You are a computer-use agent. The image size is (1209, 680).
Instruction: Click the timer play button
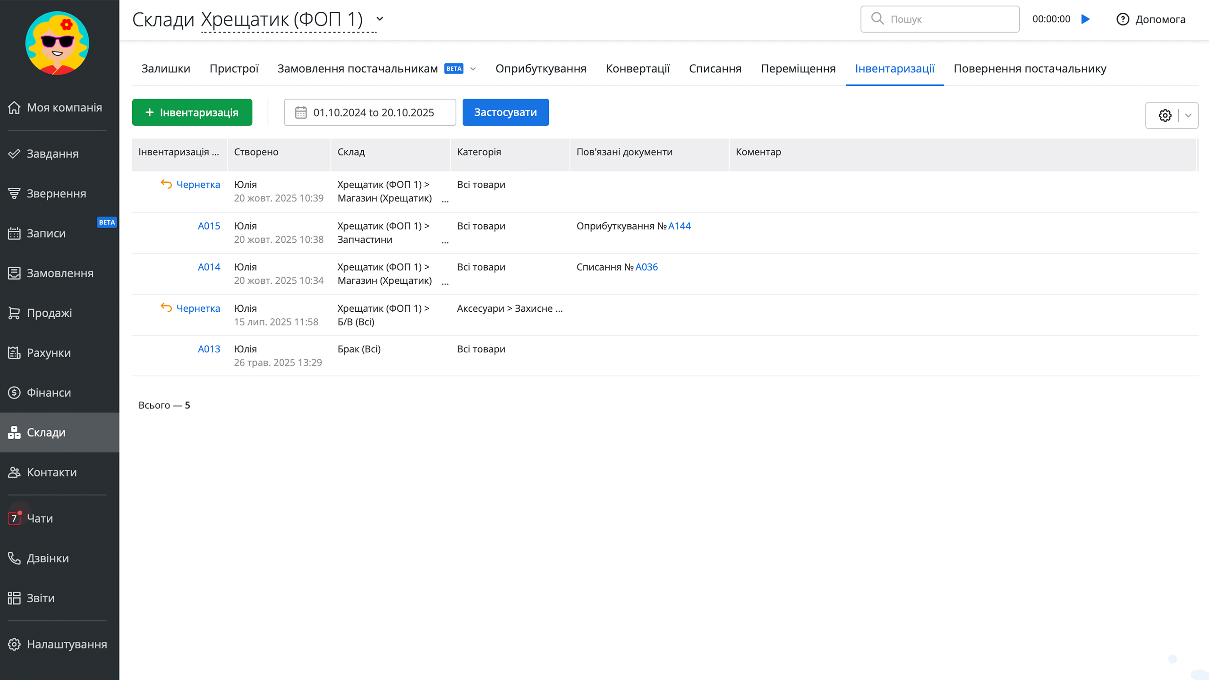pyautogui.click(x=1085, y=19)
